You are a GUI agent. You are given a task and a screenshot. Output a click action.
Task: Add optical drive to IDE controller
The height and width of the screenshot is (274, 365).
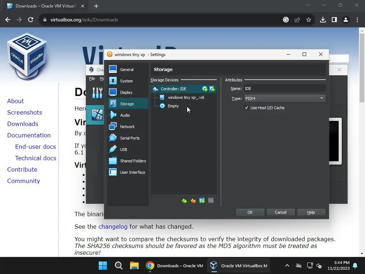pyautogui.click(x=205, y=89)
